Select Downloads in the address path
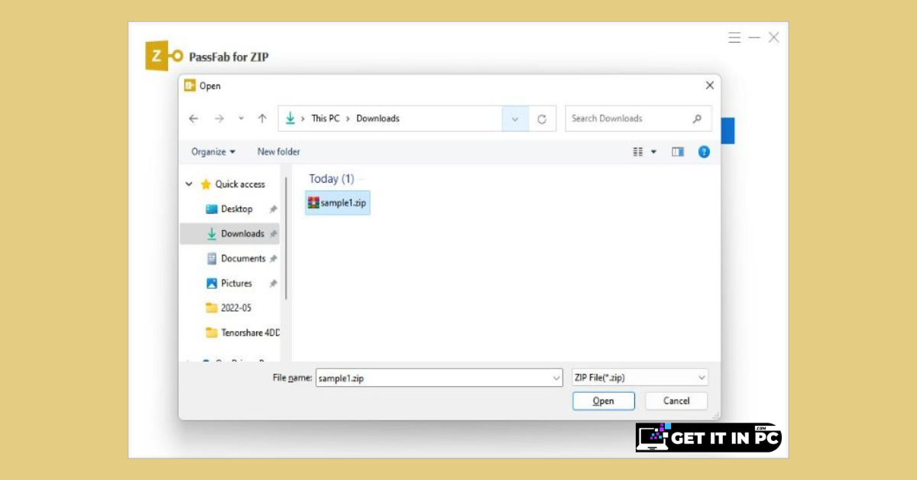917x480 pixels. coord(377,118)
